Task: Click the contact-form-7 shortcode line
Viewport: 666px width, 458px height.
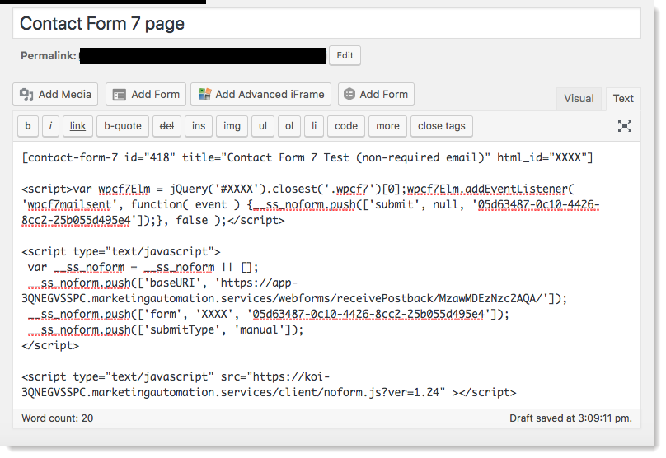Action: click(307, 158)
